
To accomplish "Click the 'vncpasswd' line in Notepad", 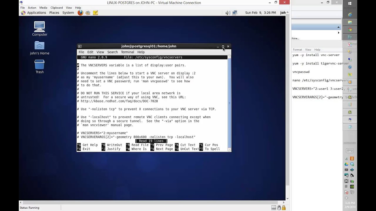I will coord(301,72).
